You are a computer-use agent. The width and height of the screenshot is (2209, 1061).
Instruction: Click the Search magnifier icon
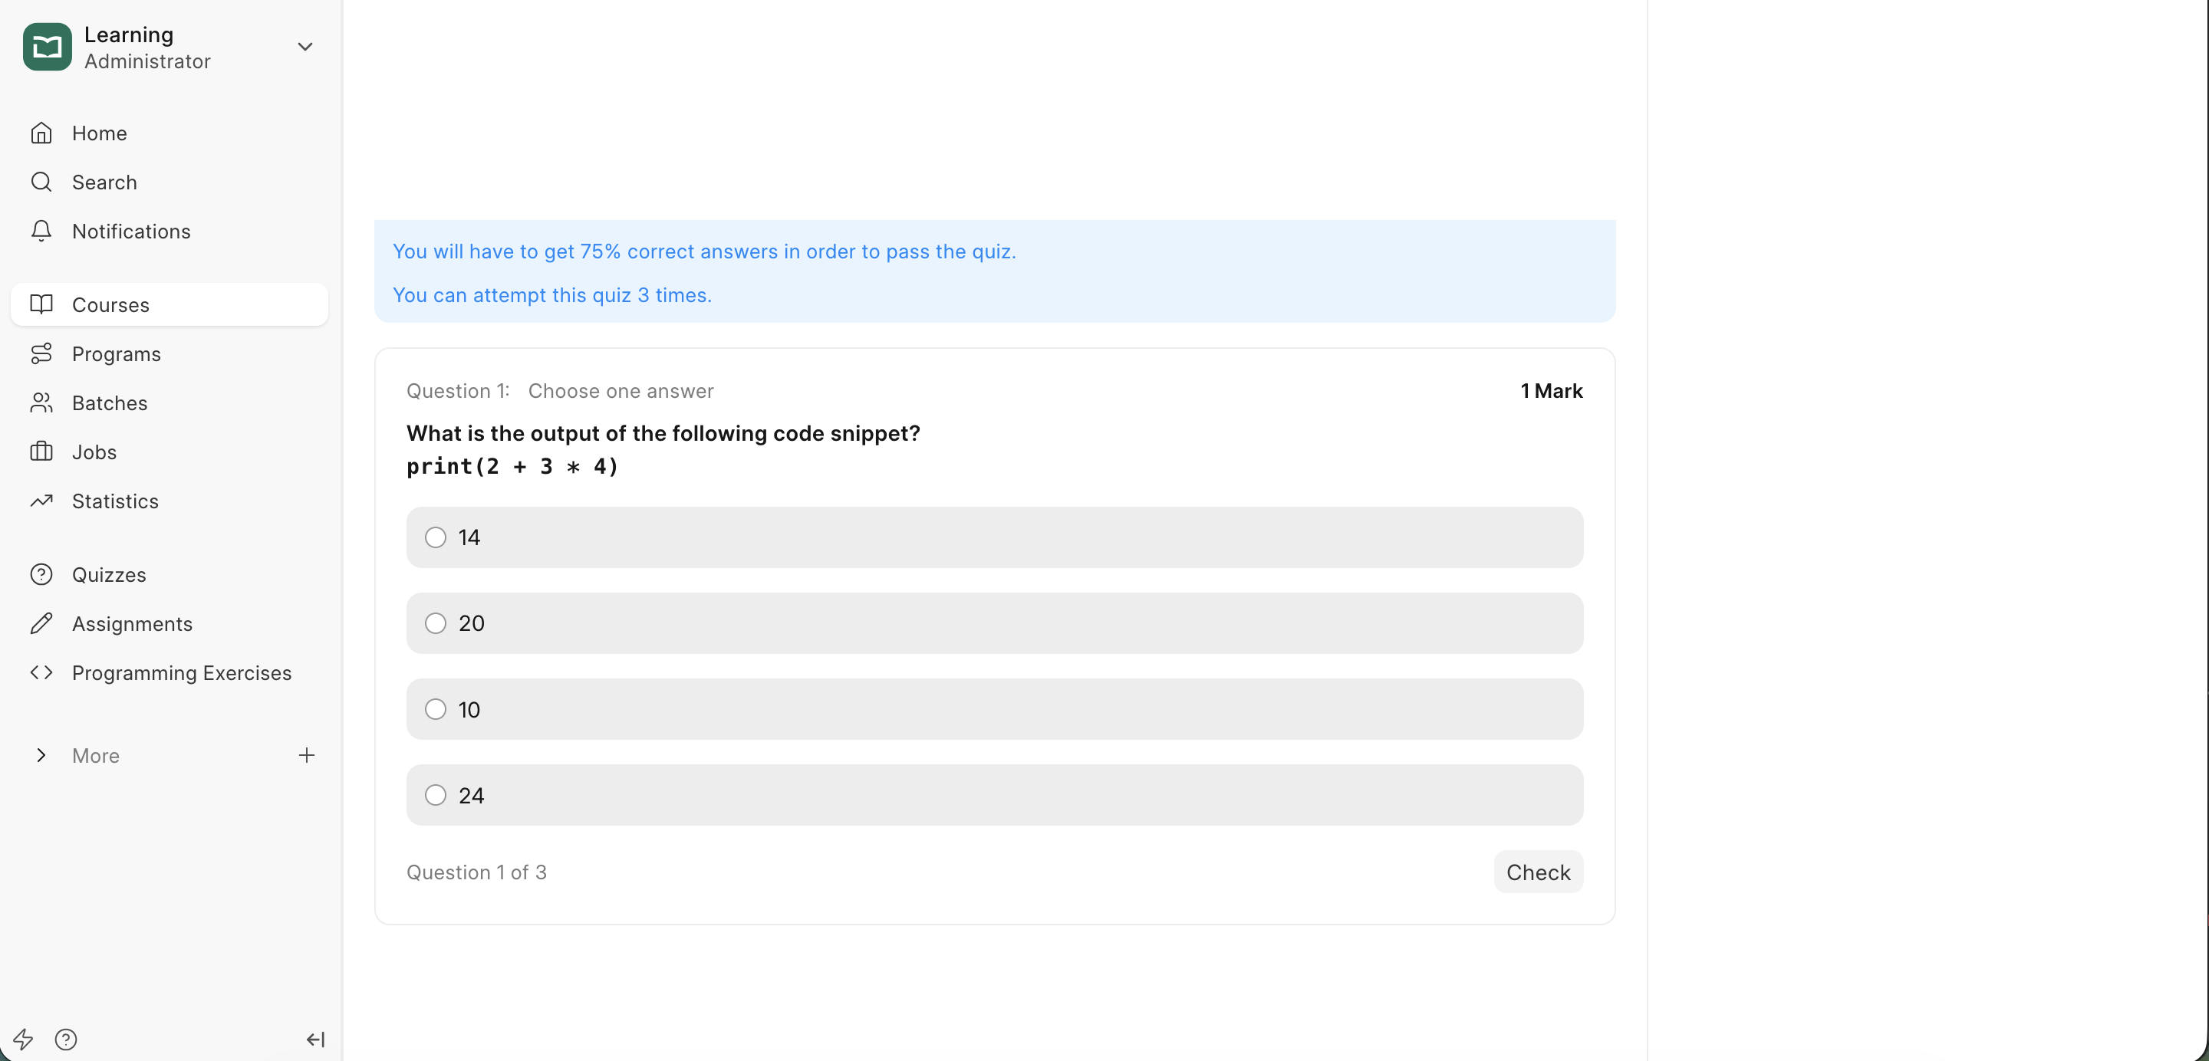point(41,182)
